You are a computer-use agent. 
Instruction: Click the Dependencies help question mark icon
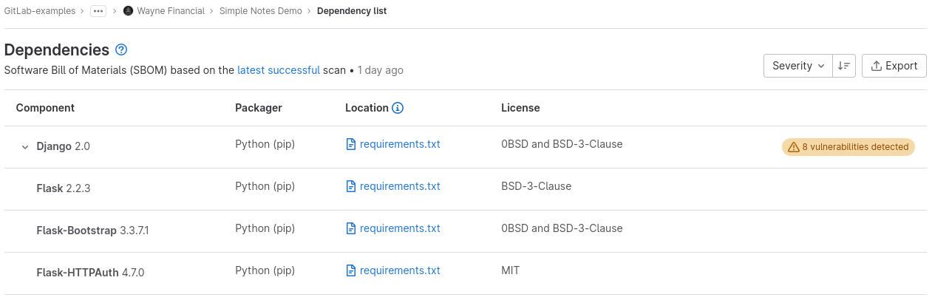click(122, 50)
